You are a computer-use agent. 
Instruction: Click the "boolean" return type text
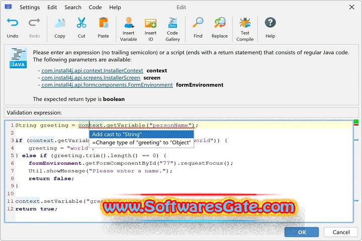(114, 99)
